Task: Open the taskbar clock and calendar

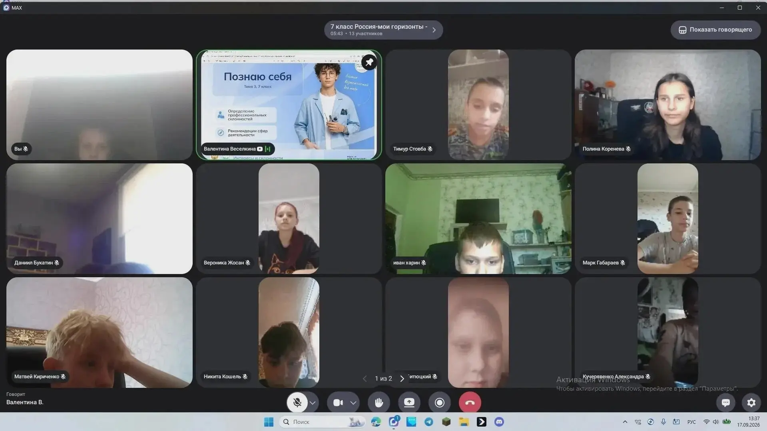Action: click(749, 422)
